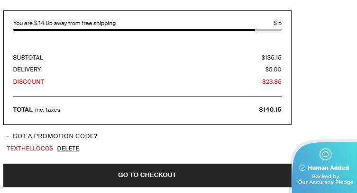The image size is (357, 193).
Task: Click the $5 label above progress bar
Action: pos(277,23)
